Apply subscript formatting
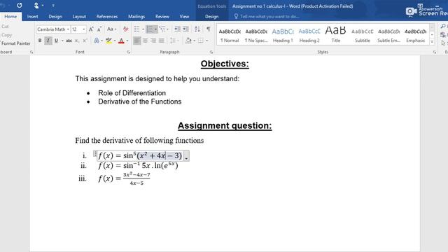Viewport: 448px width, 252px height. coord(77,41)
